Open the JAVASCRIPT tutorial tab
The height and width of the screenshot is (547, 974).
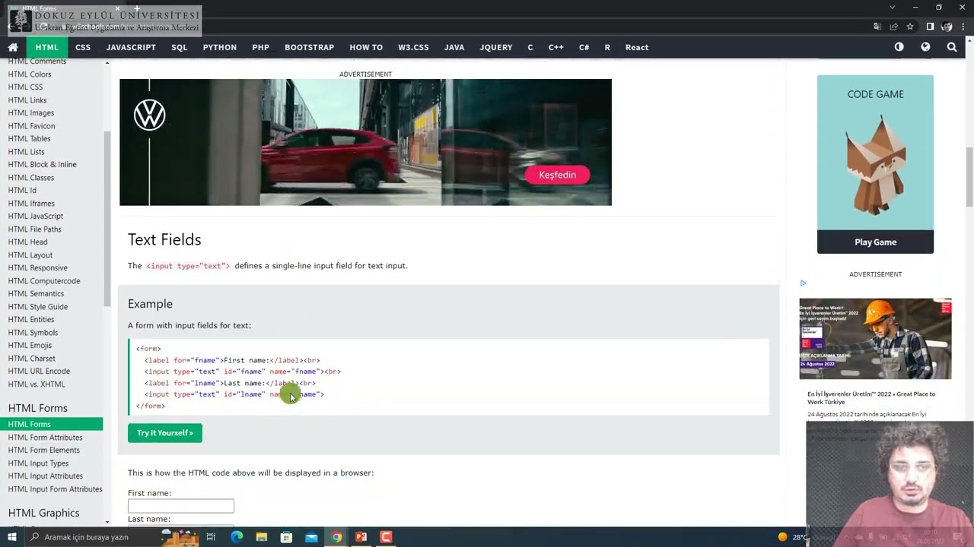pos(131,47)
